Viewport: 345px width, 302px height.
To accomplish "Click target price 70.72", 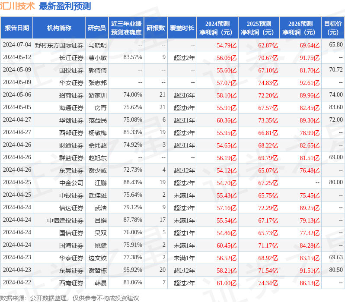I will point(336,70).
